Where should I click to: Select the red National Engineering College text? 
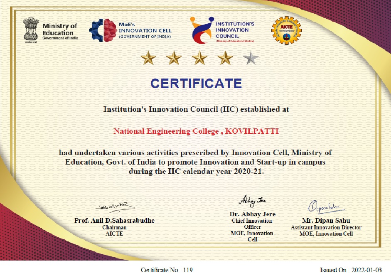[x=196, y=131]
